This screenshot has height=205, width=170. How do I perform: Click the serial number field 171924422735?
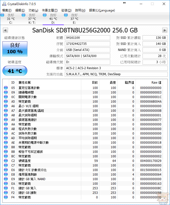(88, 44)
